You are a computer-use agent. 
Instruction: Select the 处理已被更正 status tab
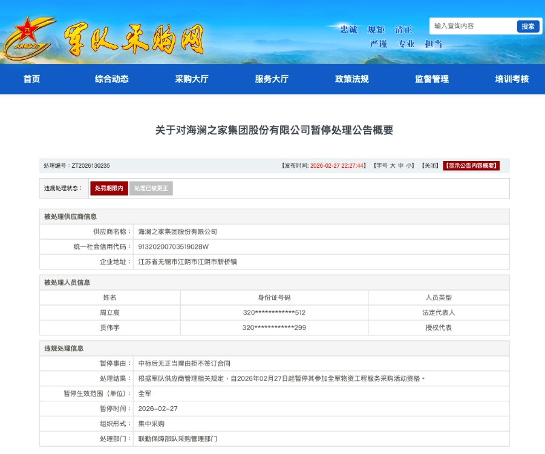151,188
